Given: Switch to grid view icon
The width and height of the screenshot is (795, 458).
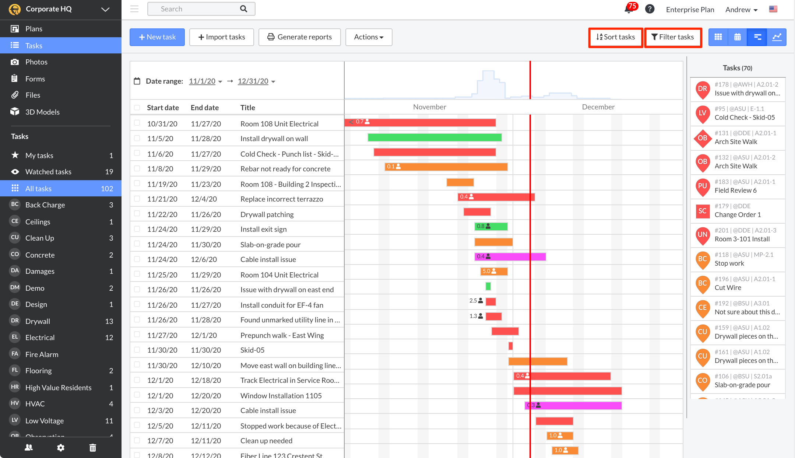Looking at the screenshot, I should point(718,37).
